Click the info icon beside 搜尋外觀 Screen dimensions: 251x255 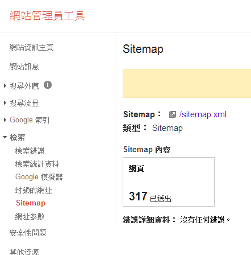(48, 85)
